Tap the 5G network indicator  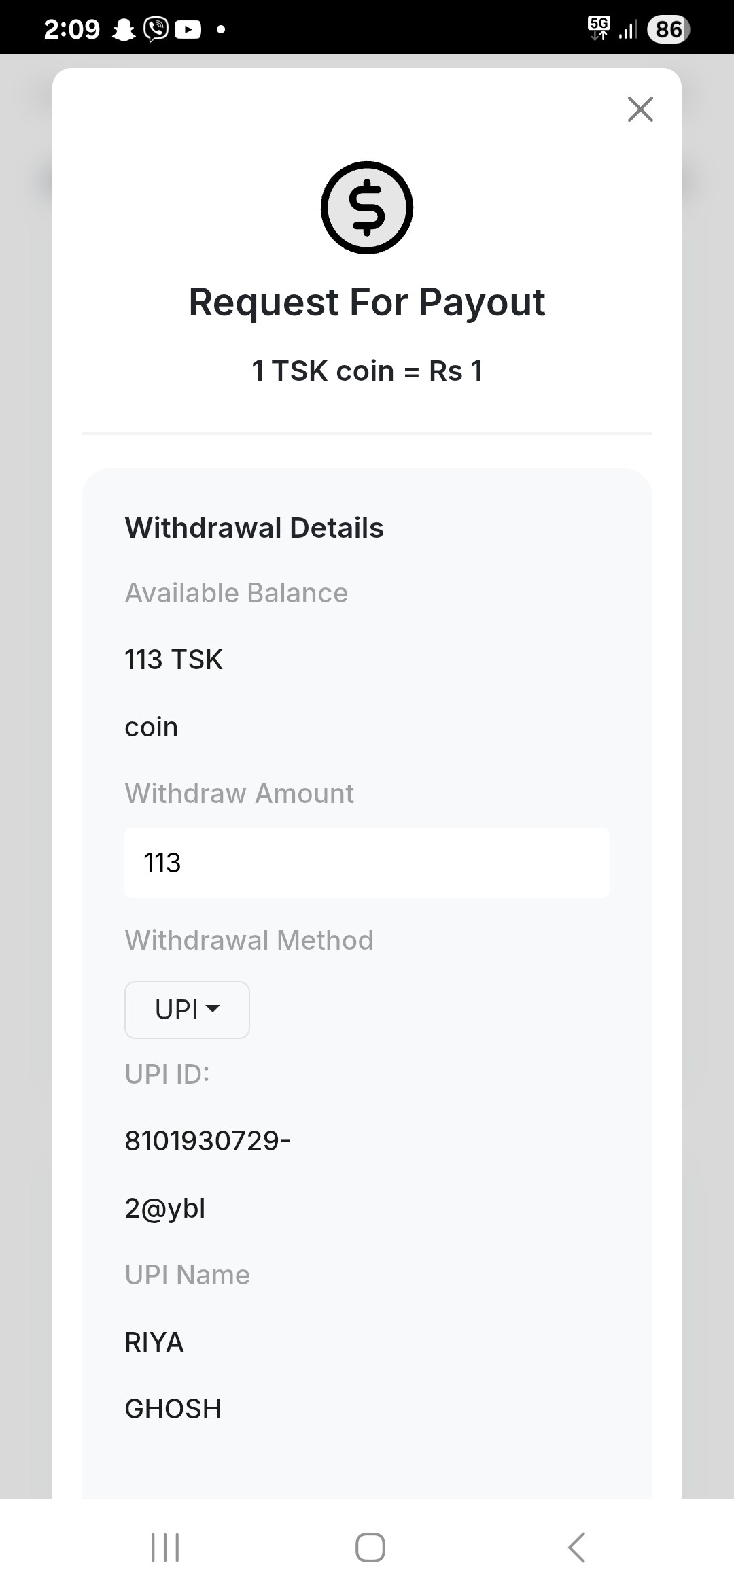click(x=599, y=29)
